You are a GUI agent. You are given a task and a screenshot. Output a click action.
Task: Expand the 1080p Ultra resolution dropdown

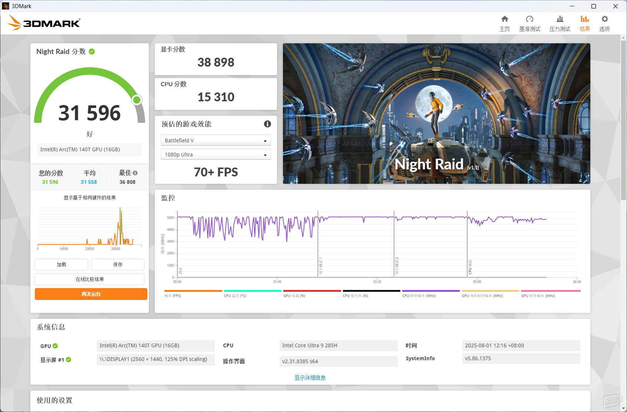point(216,155)
